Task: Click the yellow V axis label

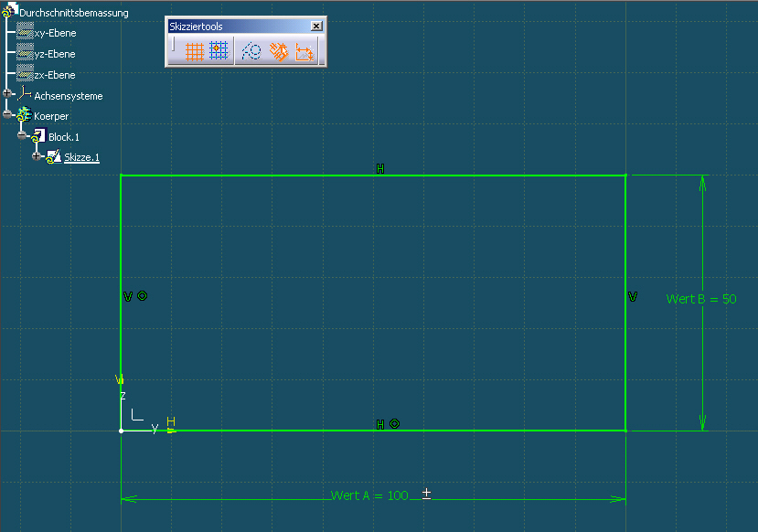Action: coord(120,379)
